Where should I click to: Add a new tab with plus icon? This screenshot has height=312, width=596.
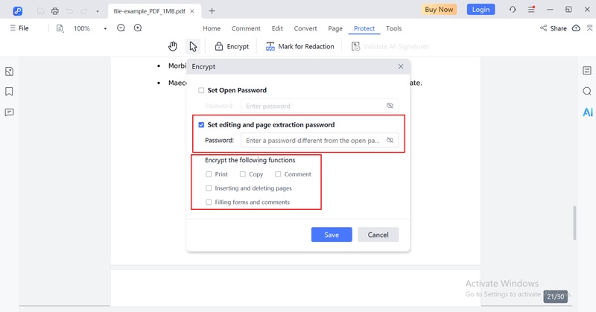(x=212, y=11)
